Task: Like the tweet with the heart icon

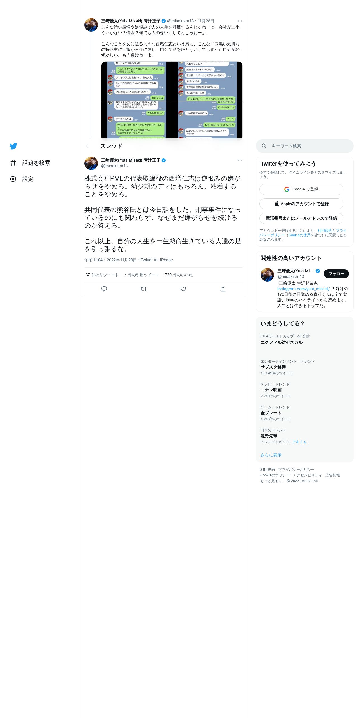Action: (x=183, y=289)
